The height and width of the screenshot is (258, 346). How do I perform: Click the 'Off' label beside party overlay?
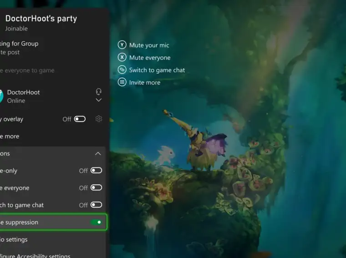67,119
